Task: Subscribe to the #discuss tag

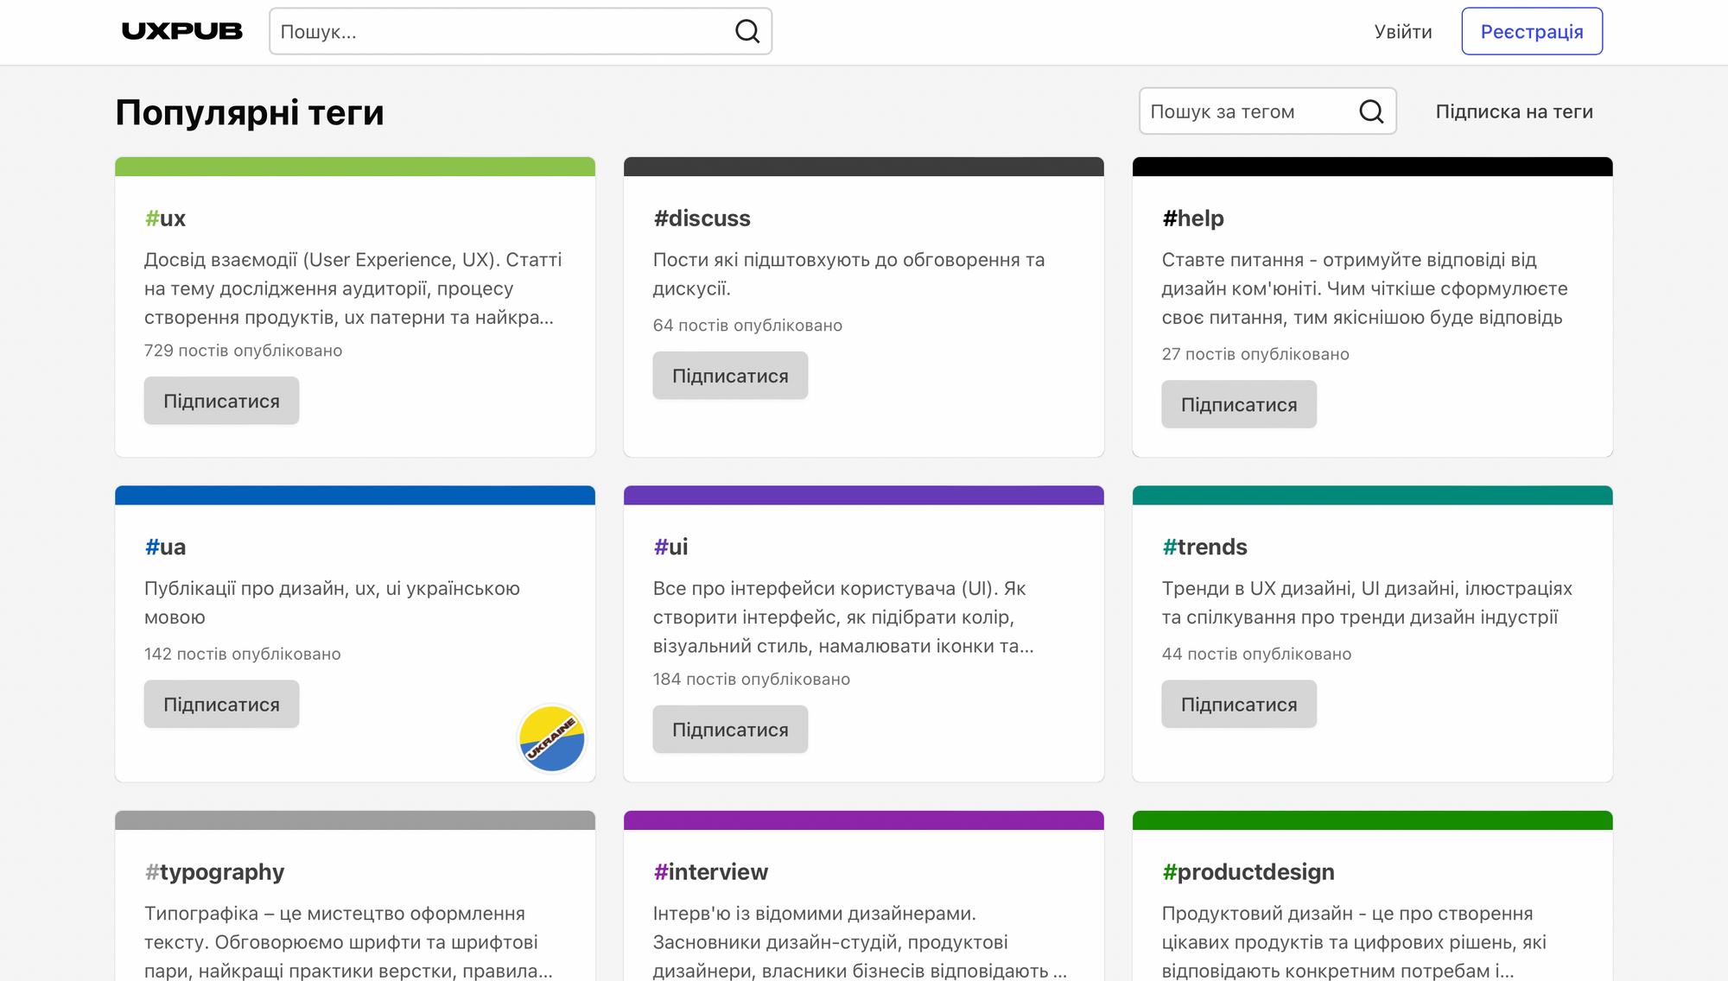Action: pos(730,376)
